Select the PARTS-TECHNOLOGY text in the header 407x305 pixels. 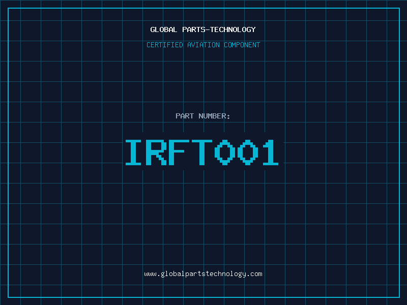(219, 29)
